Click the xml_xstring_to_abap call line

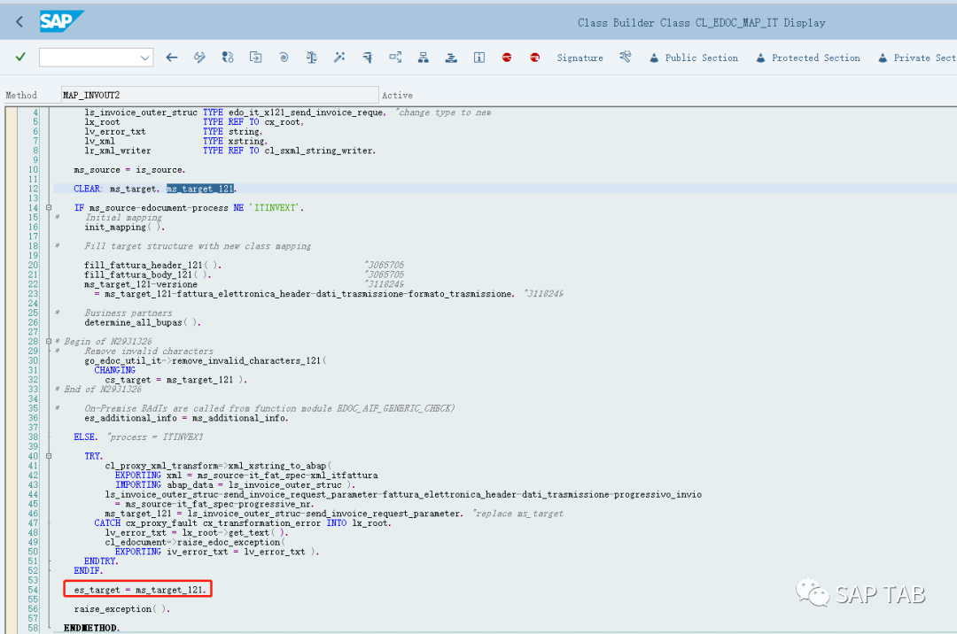[217, 465]
